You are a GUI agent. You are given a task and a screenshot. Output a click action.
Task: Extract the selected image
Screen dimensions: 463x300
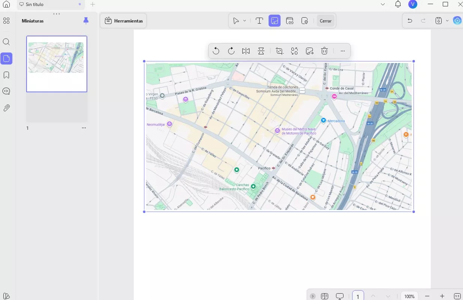tap(309, 51)
